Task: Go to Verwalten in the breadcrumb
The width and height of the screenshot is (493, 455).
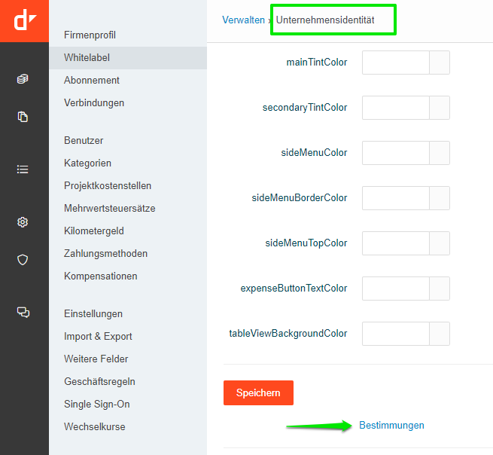Action: click(x=243, y=20)
